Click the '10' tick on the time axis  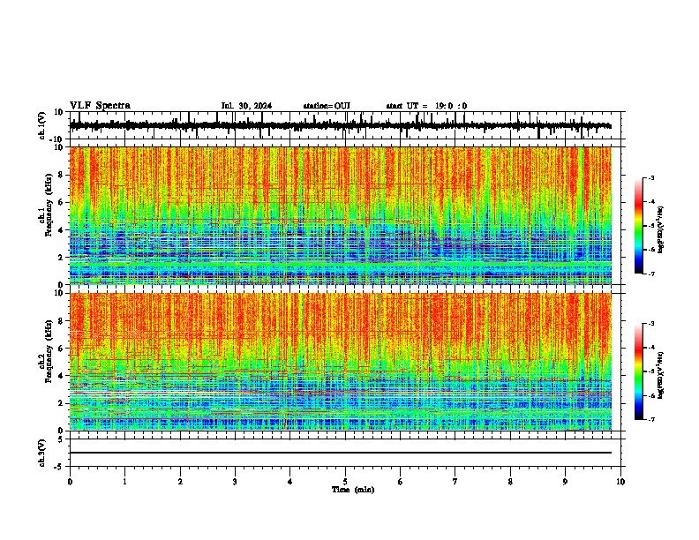(x=620, y=482)
